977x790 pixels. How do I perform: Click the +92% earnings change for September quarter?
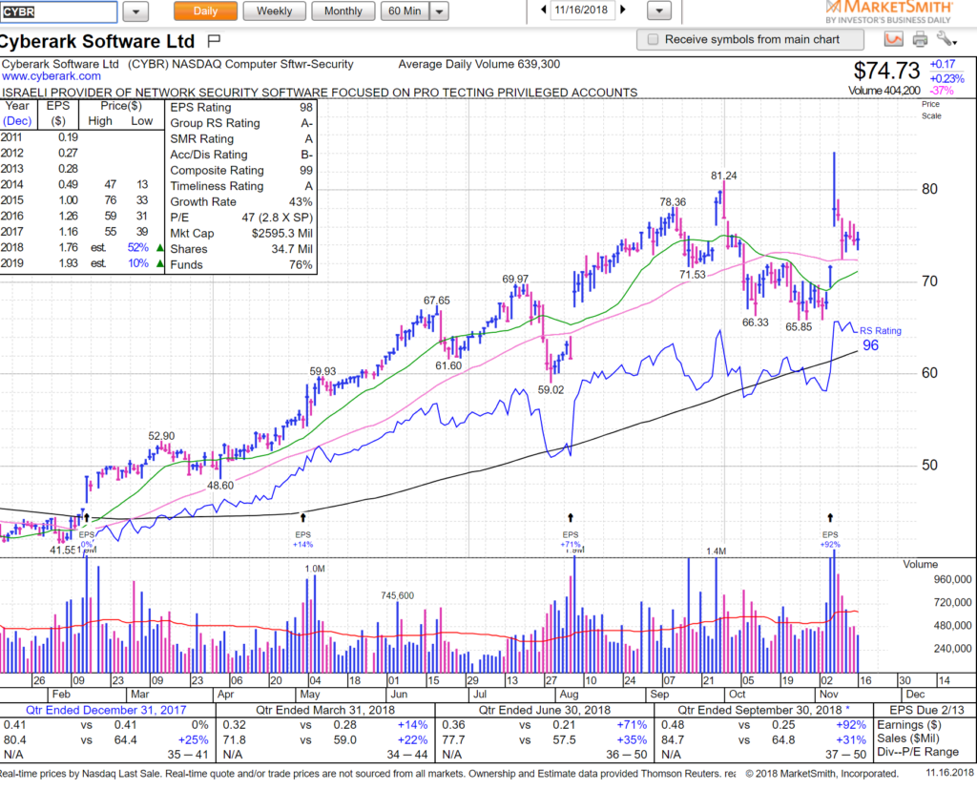pyautogui.click(x=850, y=724)
